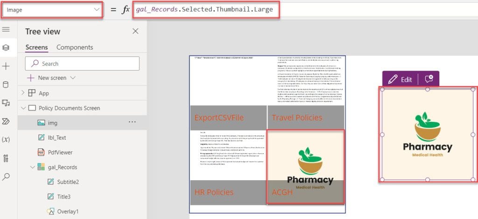The width and height of the screenshot is (478, 219).
Task: Click the Overlay1 shape icon in tree
Action: coord(50,212)
